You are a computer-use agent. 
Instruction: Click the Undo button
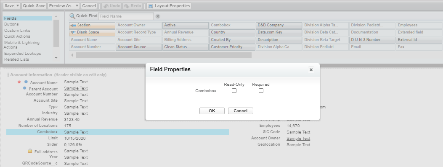pos(111,5)
